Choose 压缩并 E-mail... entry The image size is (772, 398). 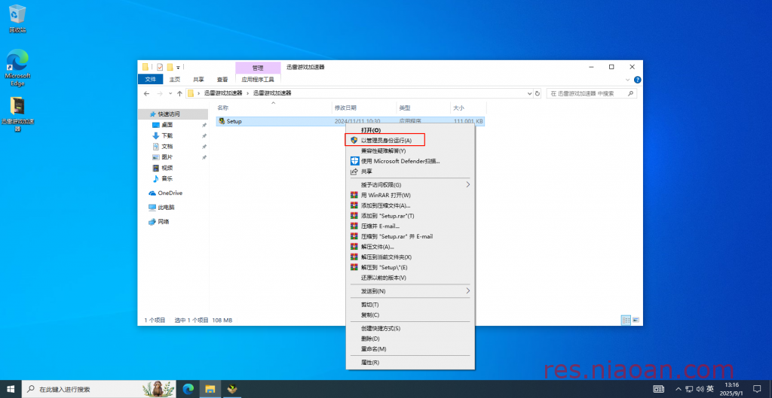(x=410, y=226)
